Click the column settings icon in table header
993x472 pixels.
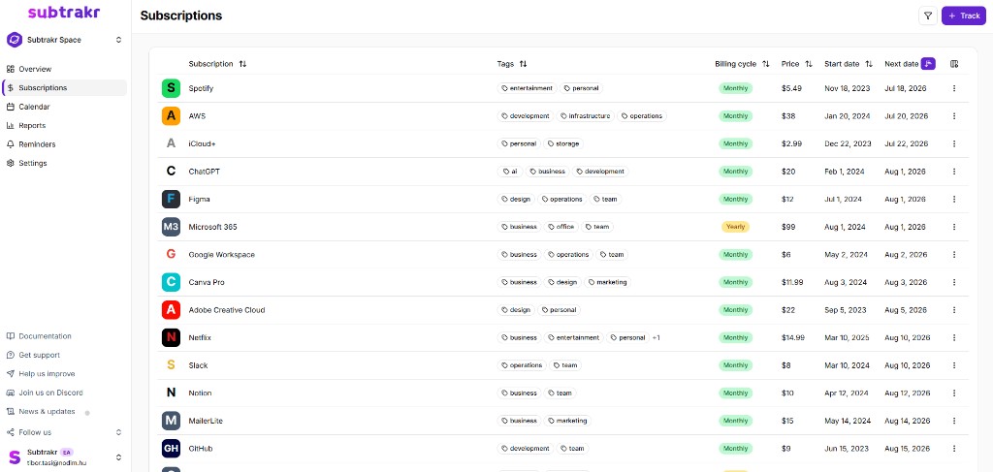point(954,64)
